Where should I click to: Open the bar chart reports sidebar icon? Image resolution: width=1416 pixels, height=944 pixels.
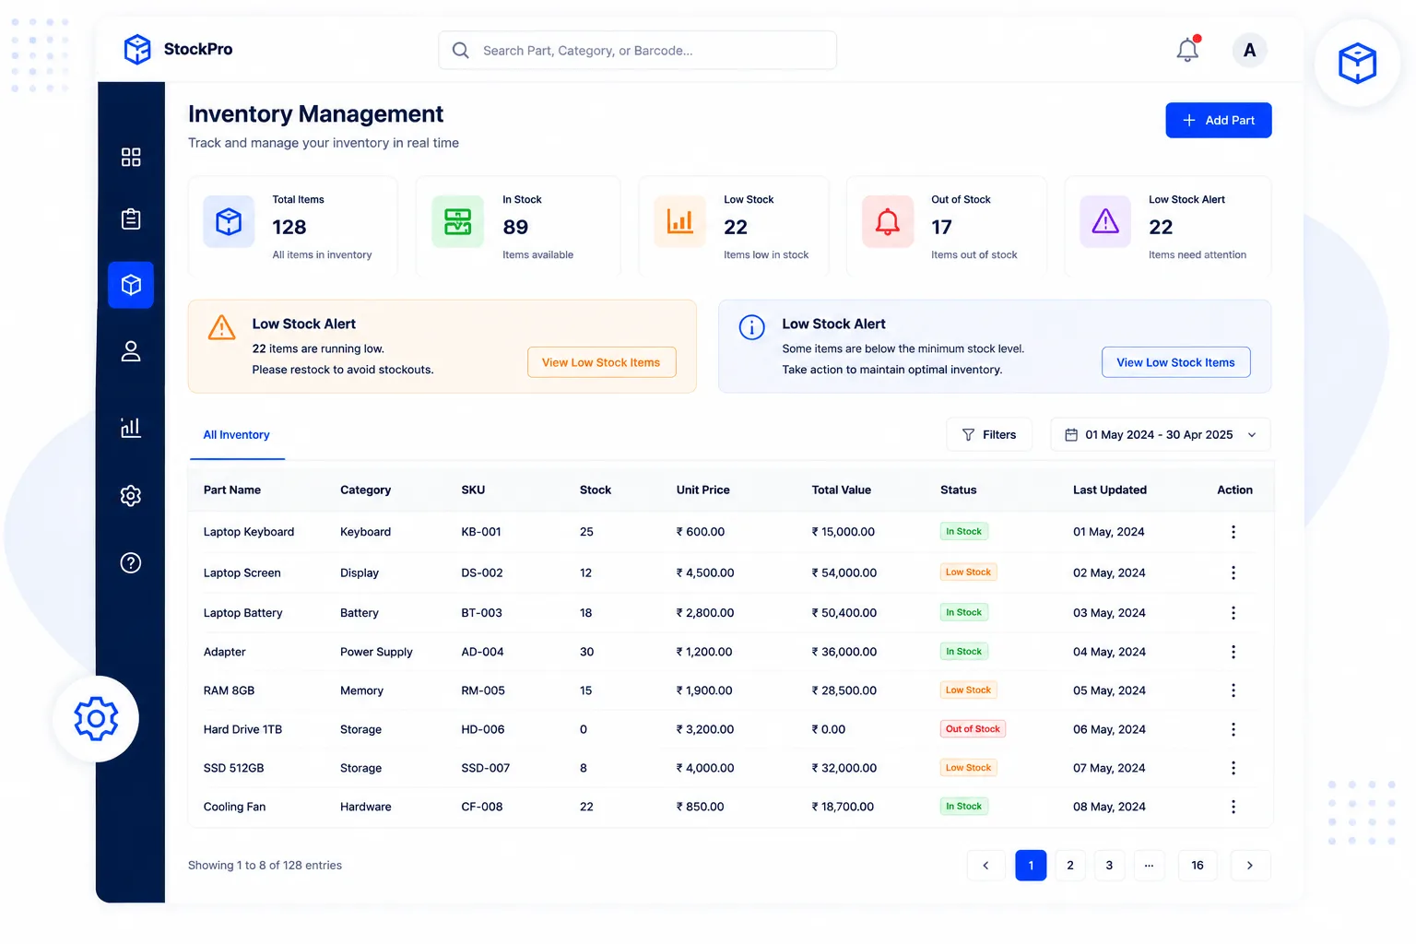pyautogui.click(x=131, y=427)
